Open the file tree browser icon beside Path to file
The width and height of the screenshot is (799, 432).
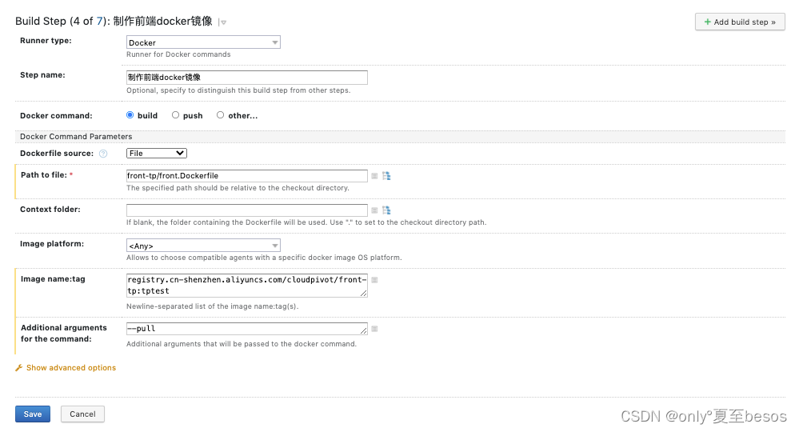tap(387, 176)
